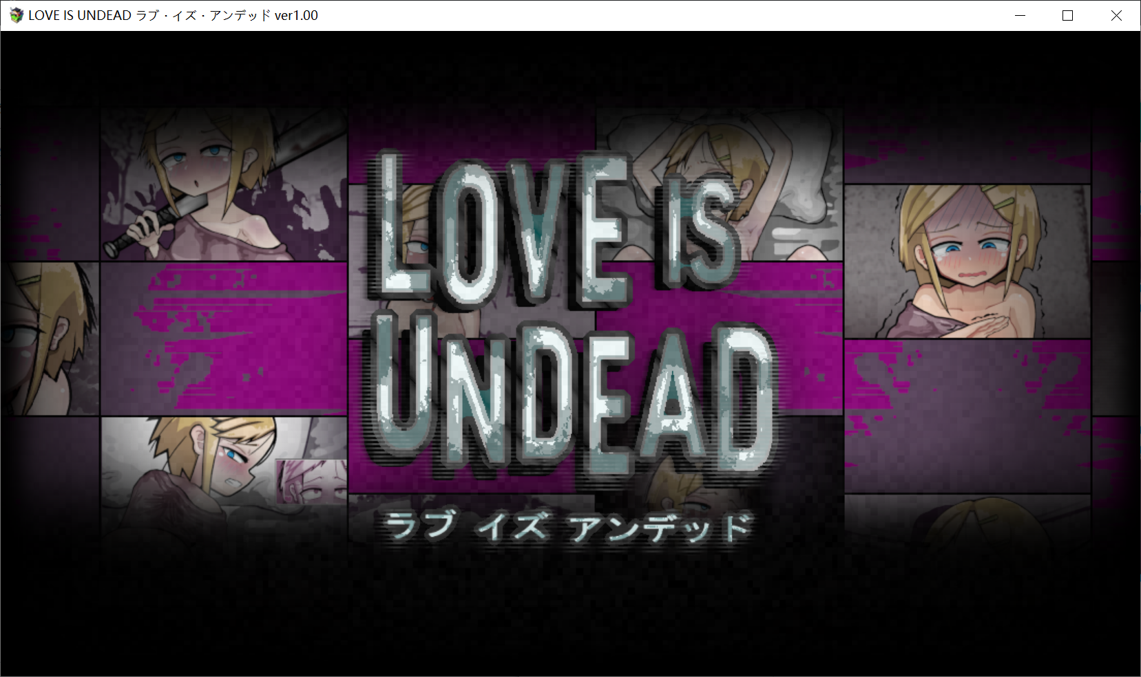Select the Japanese subtitle ラブ イズ アンデッド
This screenshot has height=677, width=1141.
572,526
